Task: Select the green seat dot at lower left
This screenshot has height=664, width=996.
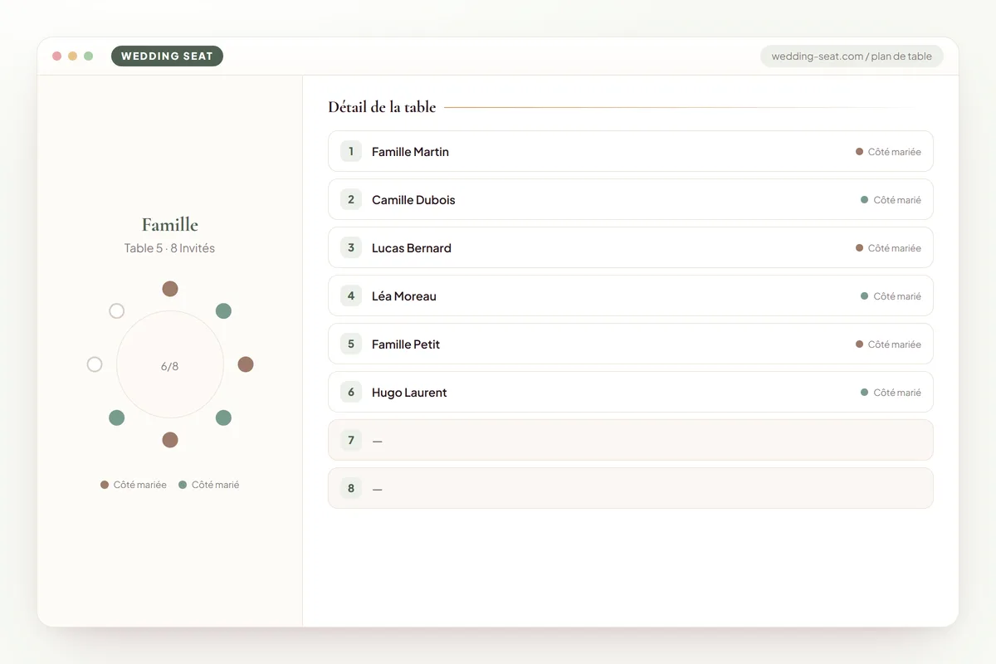Action: click(117, 417)
